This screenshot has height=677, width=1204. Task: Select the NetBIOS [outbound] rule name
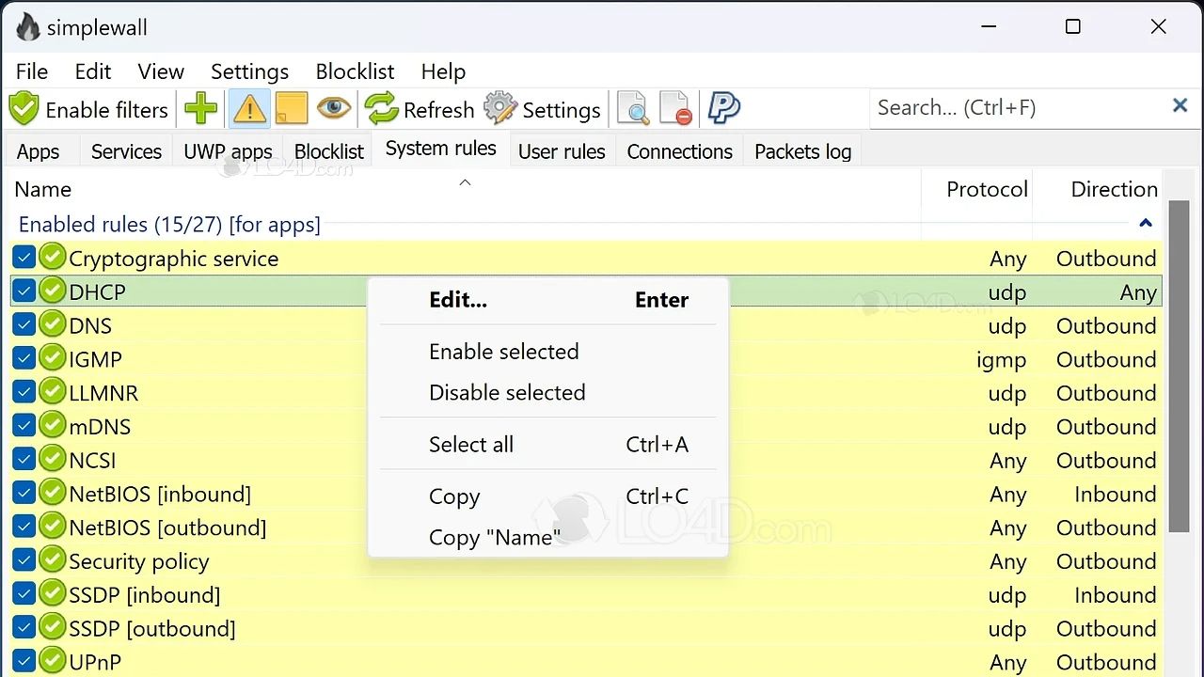(167, 527)
